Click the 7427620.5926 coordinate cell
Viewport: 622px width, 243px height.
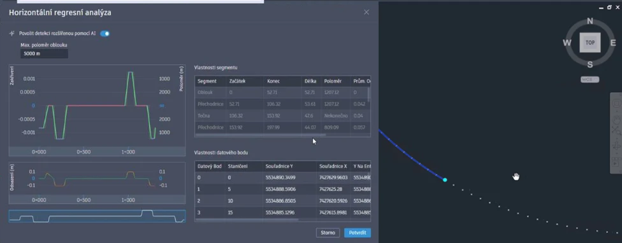(333, 201)
